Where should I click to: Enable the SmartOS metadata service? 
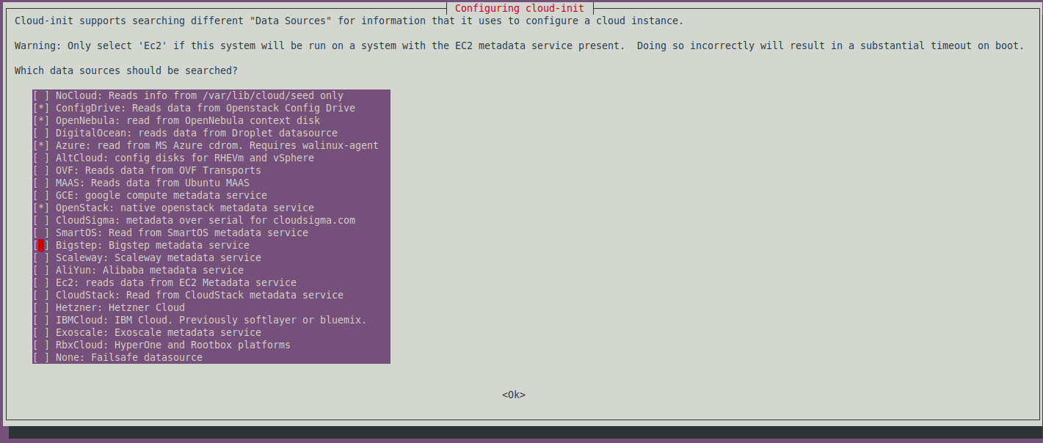(x=41, y=233)
